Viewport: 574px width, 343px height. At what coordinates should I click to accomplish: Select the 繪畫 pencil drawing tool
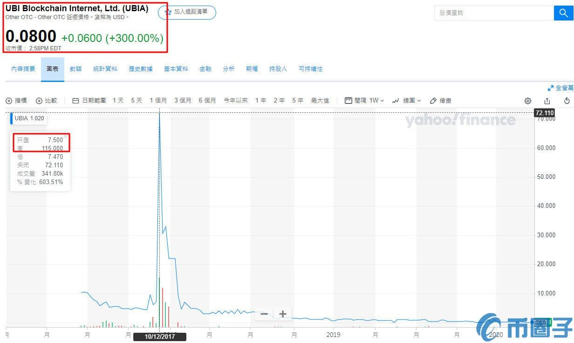tap(440, 100)
